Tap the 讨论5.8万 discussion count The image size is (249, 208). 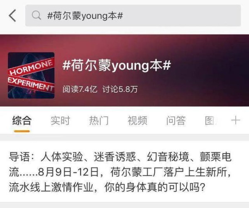click(x=120, y=89)
